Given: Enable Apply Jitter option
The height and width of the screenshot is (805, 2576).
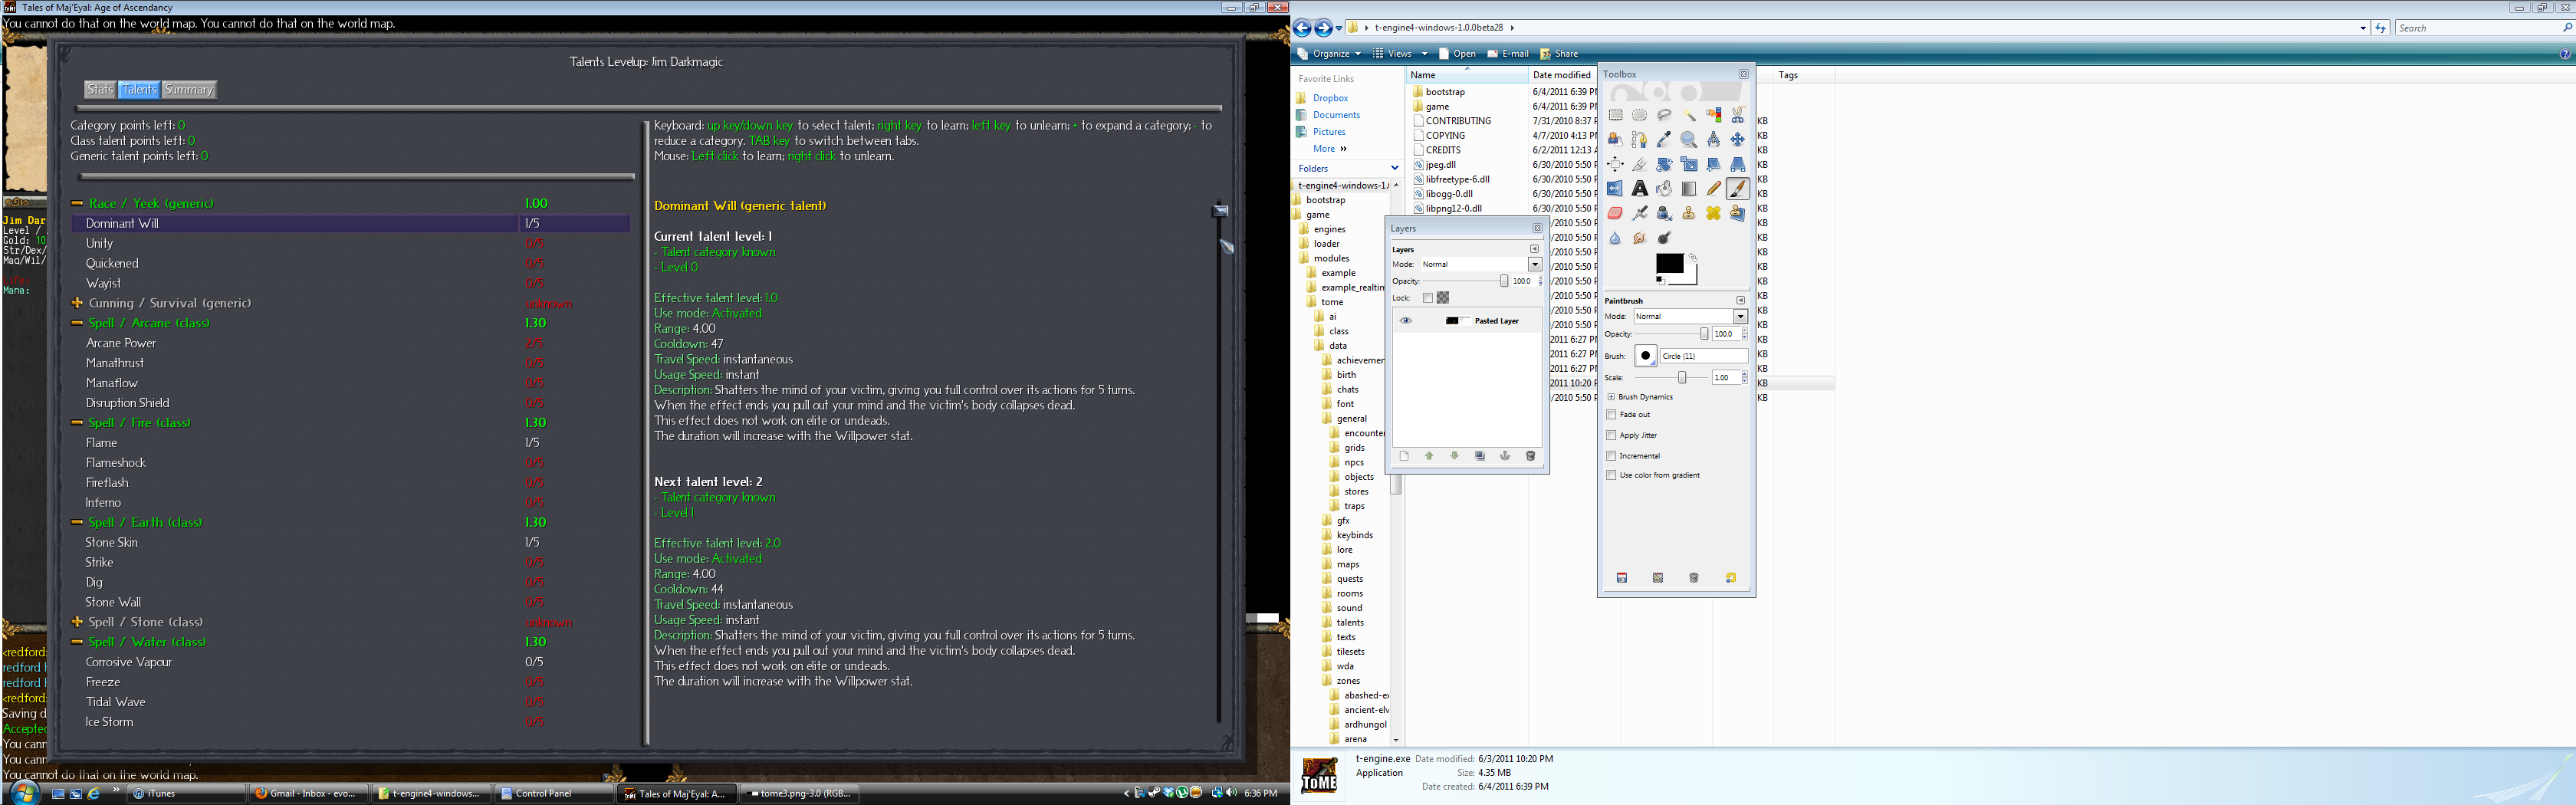Looking at the screenshot, I should (x=1611, y=435).
